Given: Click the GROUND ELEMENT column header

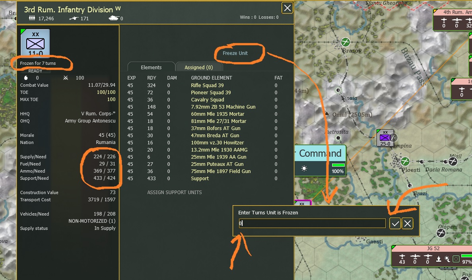Looking at the screenshot, I should point(212,78).
